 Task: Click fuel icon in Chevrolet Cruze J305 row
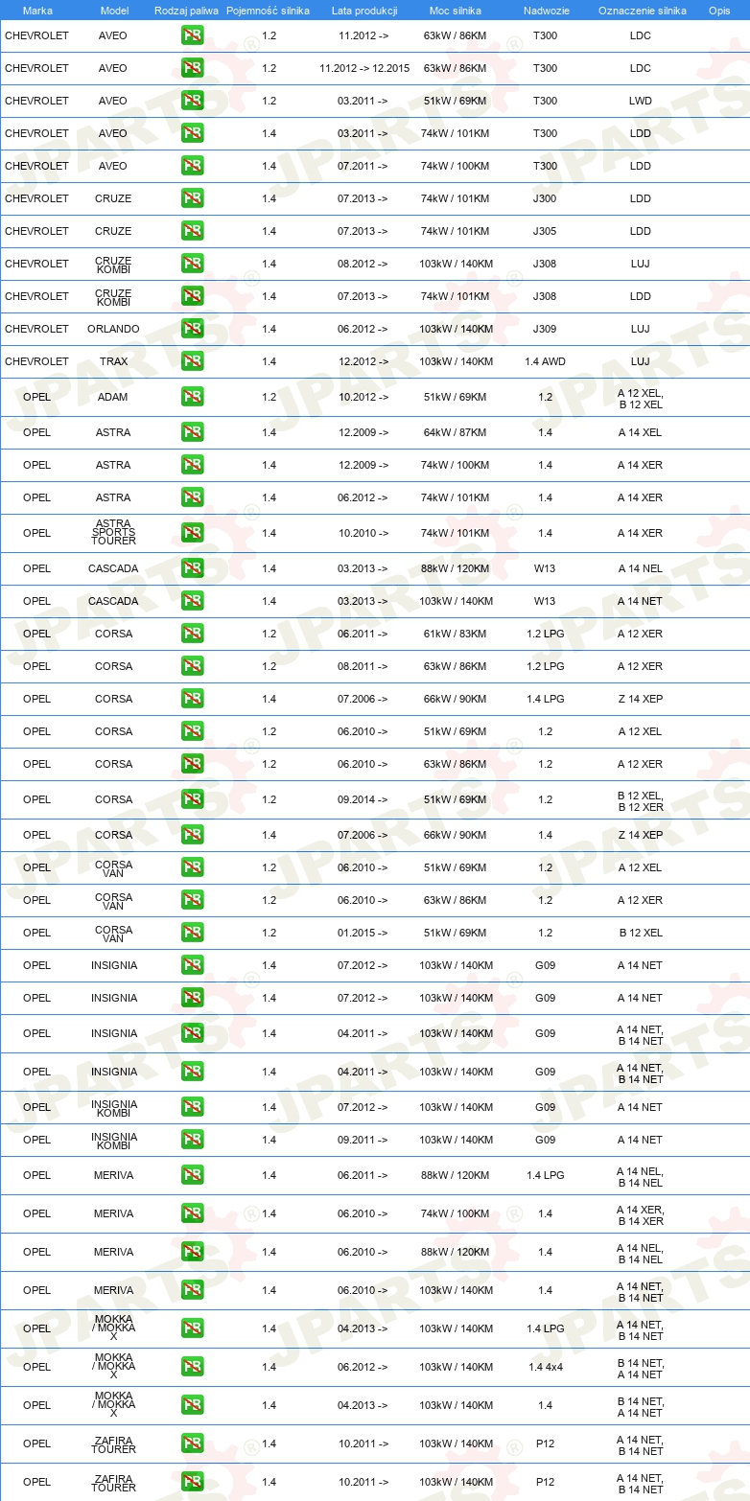click(x=192, y=231)
